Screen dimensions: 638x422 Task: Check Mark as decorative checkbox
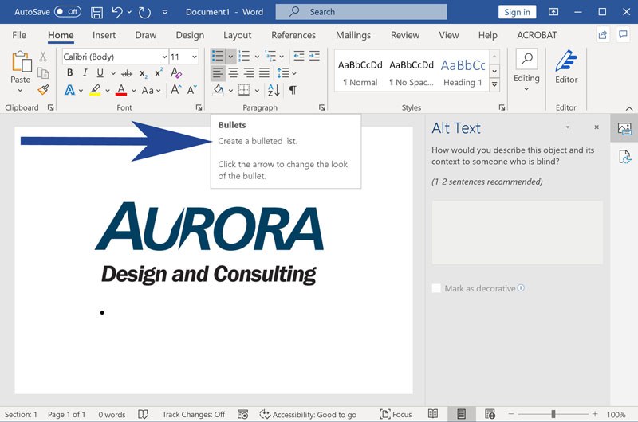pos(436,288)
